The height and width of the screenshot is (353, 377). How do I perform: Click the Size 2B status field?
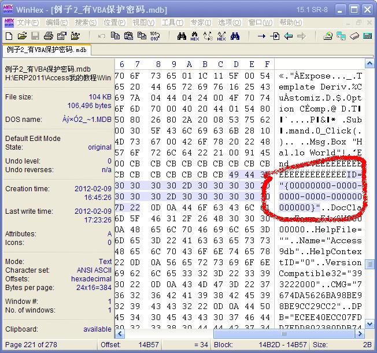click(x=342, y=345)
